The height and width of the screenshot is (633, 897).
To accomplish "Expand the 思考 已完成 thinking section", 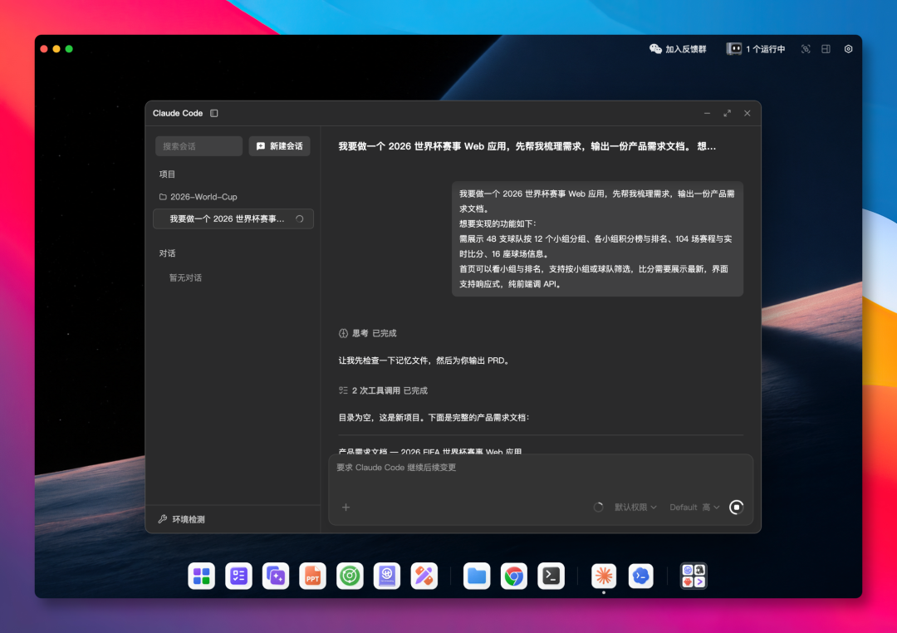I will (x=368, y=333).
